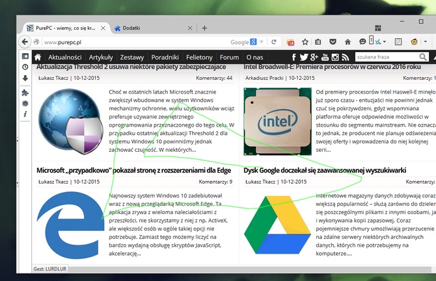Open PurePC's Instagram icon
The height and width of the screenshot is (281, 436).
(335, 57)
